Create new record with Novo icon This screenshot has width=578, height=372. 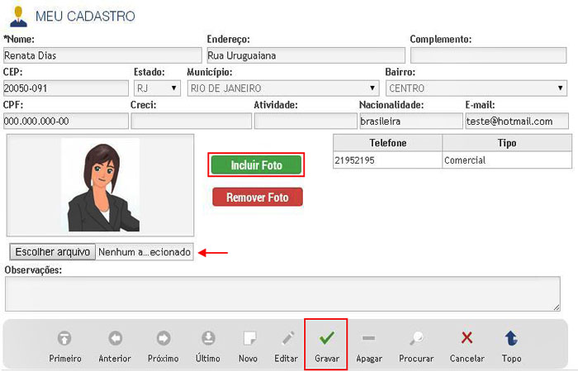[248, 338]
